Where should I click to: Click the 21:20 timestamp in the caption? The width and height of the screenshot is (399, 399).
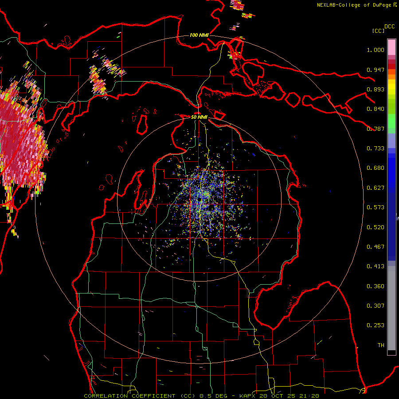point(310,396)
